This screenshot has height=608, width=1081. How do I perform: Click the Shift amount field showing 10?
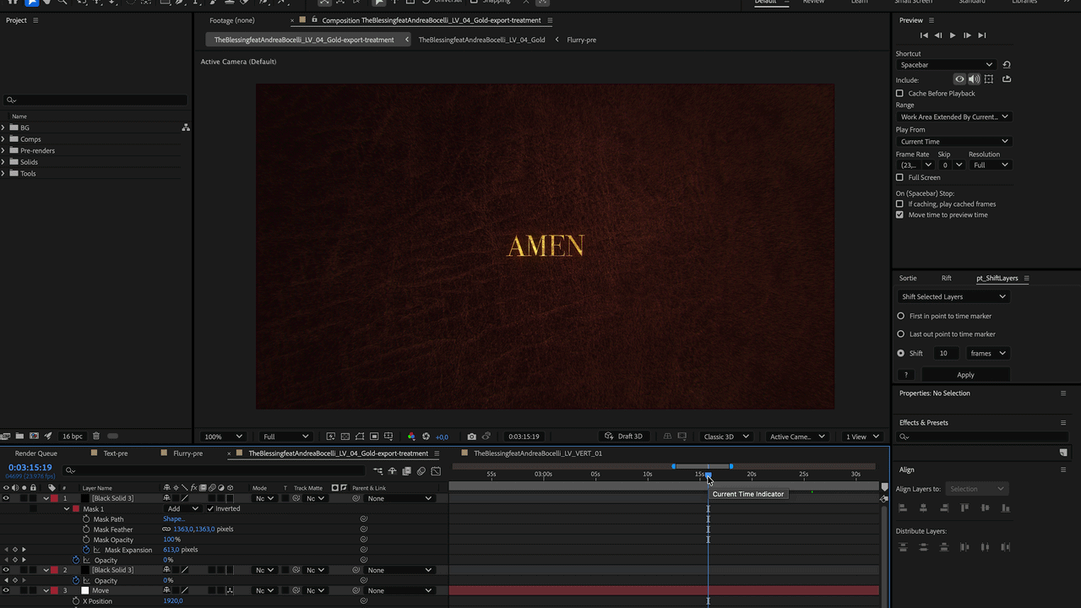(947, 353)
